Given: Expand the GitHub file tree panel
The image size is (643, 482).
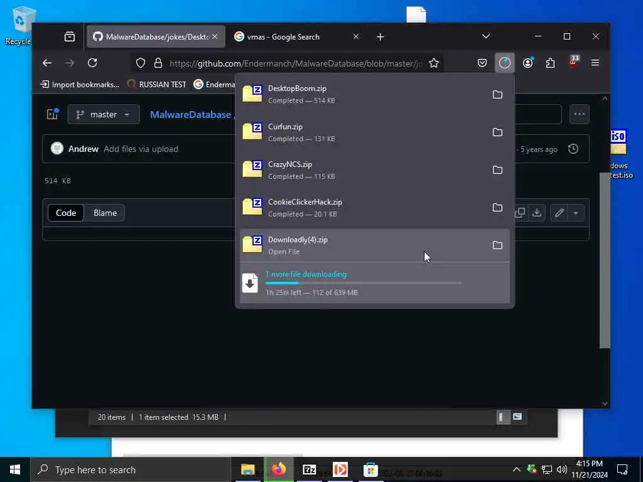Looking at the screenshot, I should coord(53,114).
